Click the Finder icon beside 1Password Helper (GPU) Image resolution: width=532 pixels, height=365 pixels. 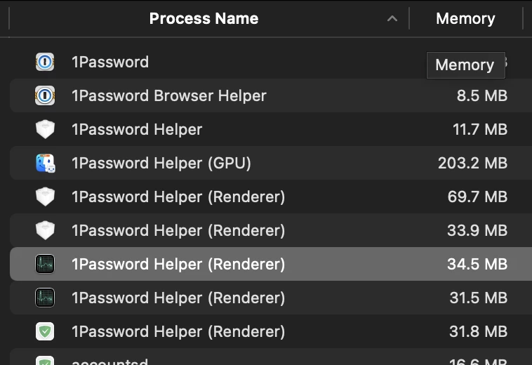pyautogui.click(x=46, y=163)
